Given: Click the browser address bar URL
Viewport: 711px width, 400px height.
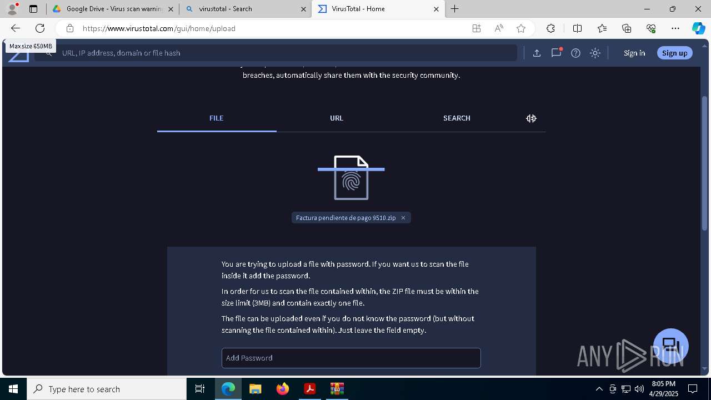Looking at the screenshot, I should pos(159,28).
